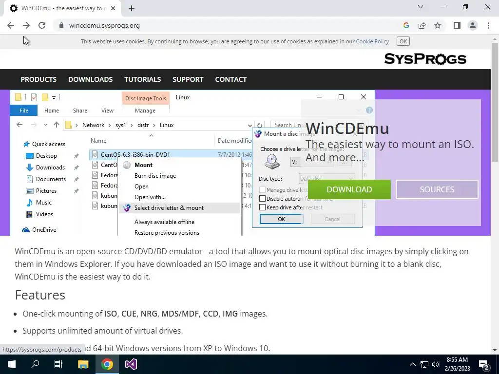Open a new tab with the plus icon
This screenshot has width=499, height=374.
coord(132,8)
